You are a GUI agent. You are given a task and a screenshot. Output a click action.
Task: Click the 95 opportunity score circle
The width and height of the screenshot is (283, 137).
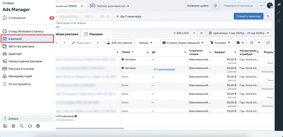[93, 6]
